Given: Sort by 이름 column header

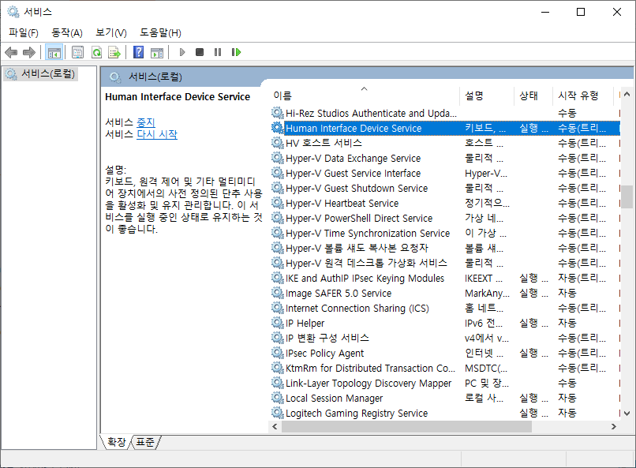Looking at the screenshot, I should (x=364, y=95).
